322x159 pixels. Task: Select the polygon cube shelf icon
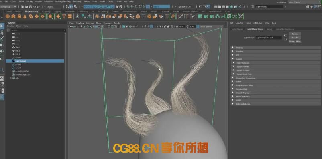13,16
